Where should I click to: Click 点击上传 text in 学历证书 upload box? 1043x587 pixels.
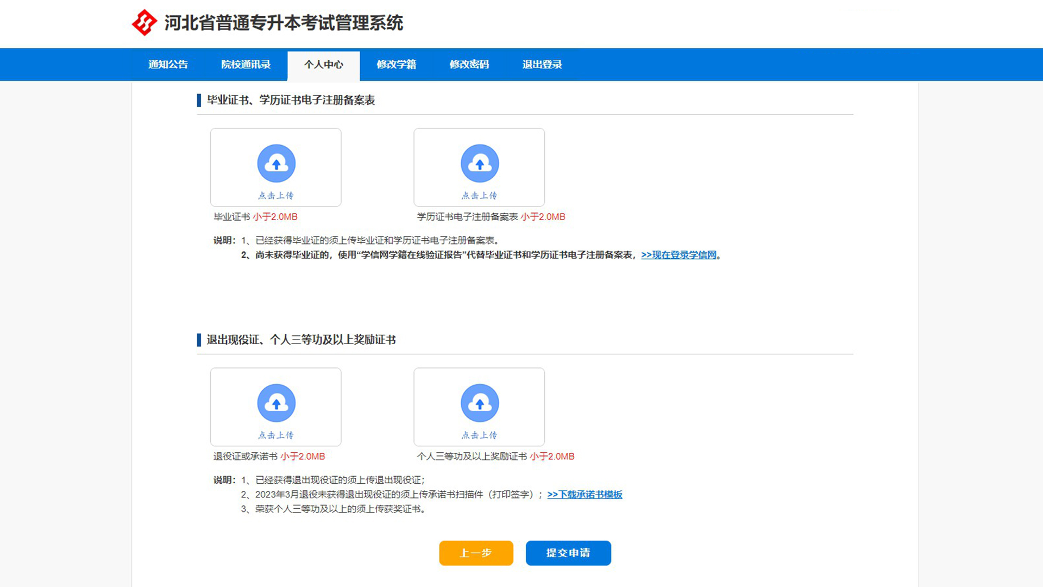point(479,195)
